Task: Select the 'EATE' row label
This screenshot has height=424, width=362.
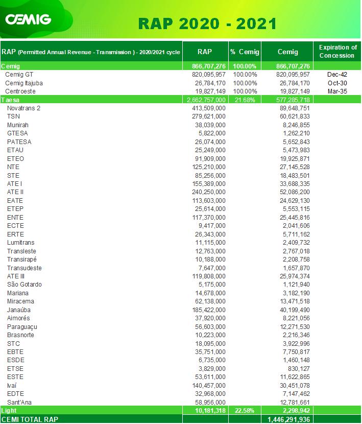Action: coord(15,201)
